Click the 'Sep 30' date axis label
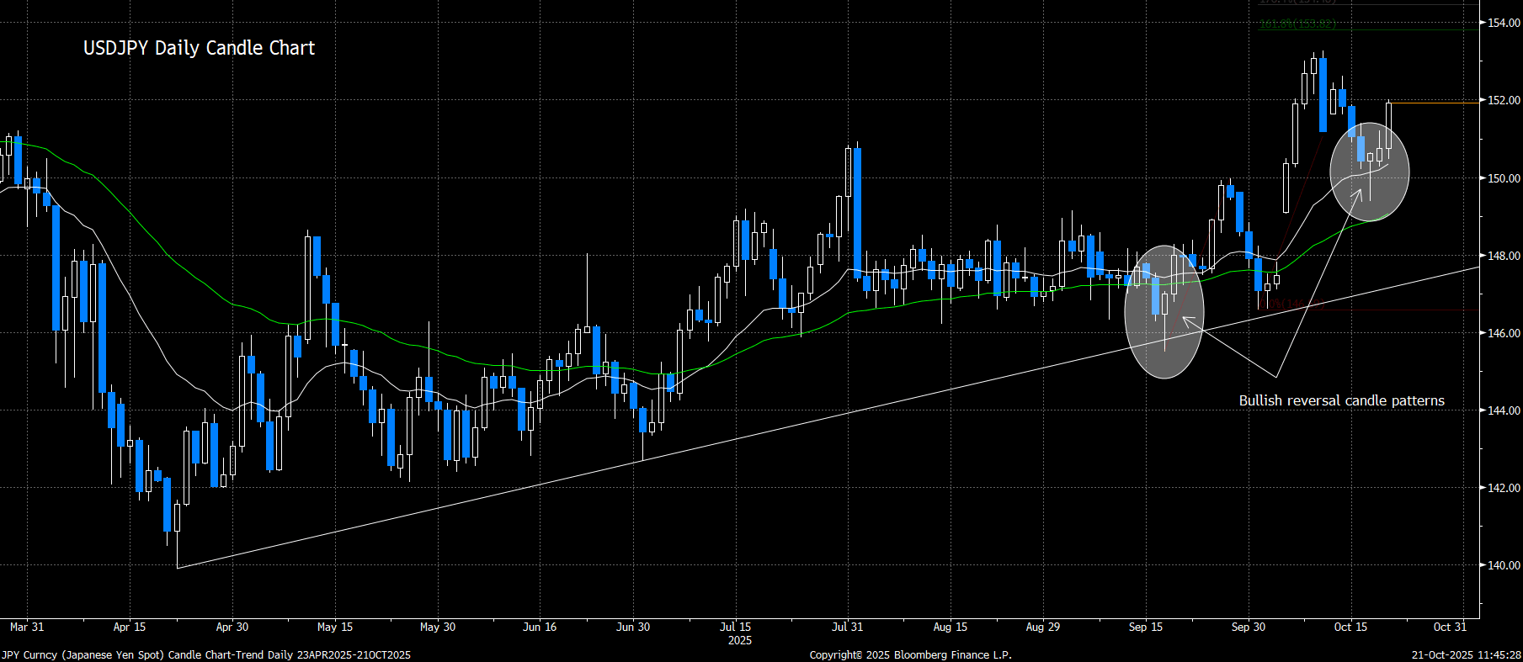 pyautogui.click(x=1249, y=627)
